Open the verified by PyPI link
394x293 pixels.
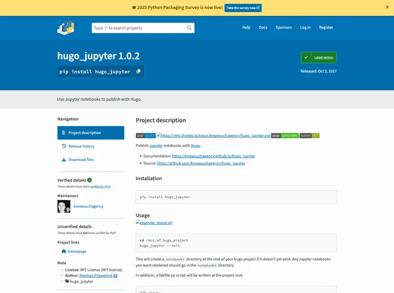(x=100, y=187)
